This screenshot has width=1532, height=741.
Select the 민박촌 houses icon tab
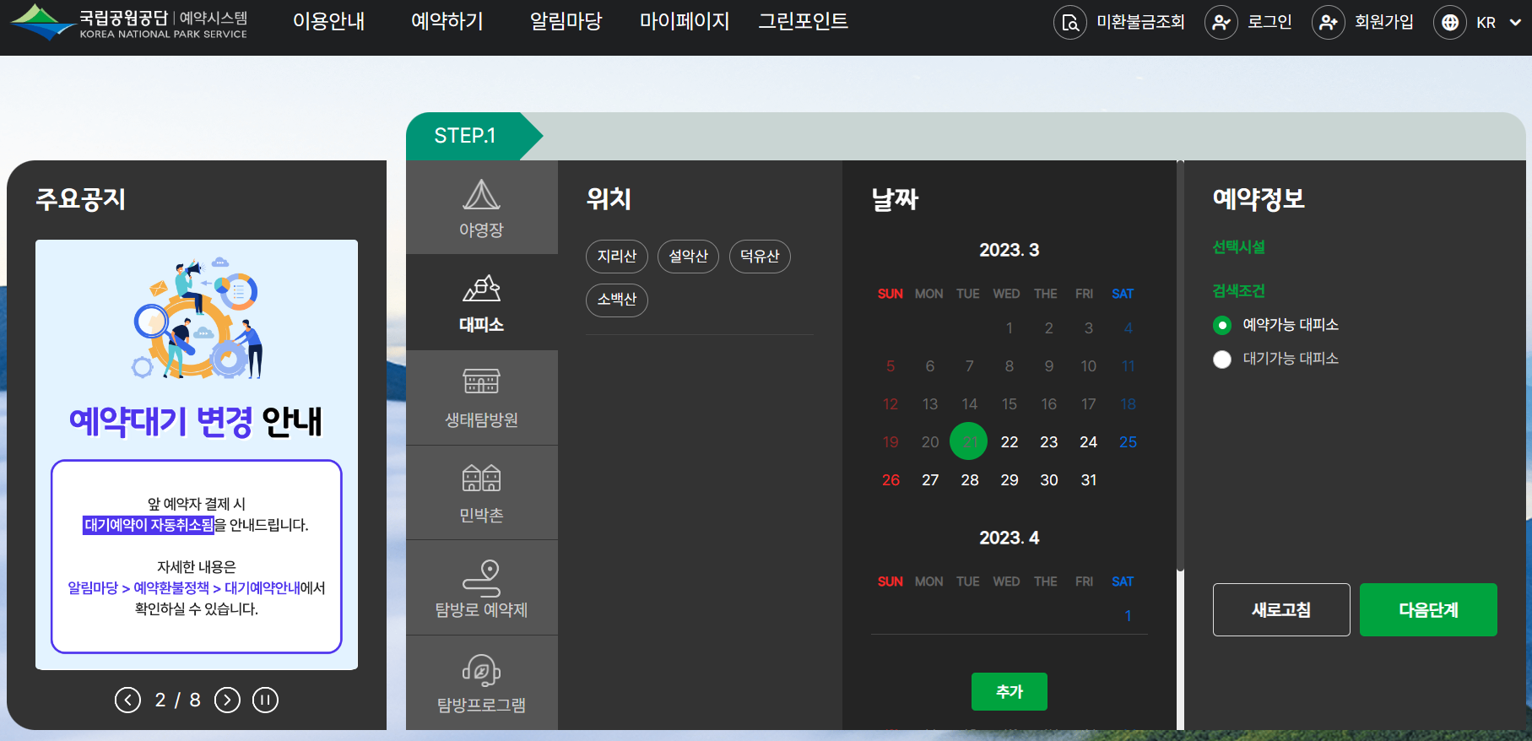click(481, 493)
